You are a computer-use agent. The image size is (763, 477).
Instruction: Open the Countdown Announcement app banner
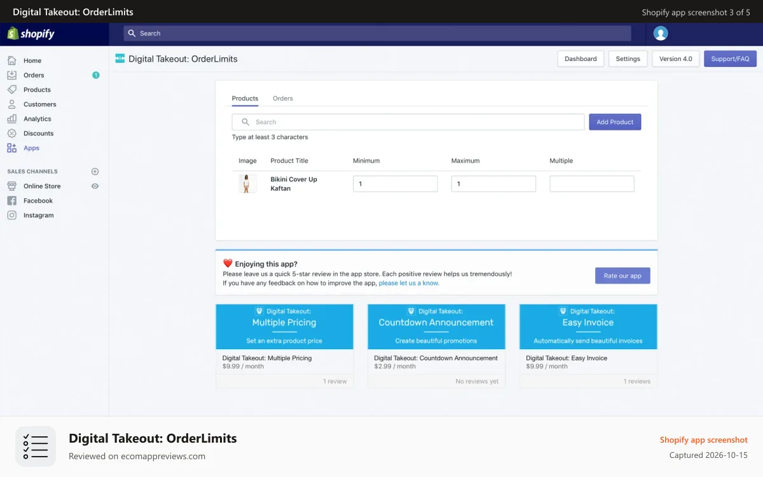[436, 327]
